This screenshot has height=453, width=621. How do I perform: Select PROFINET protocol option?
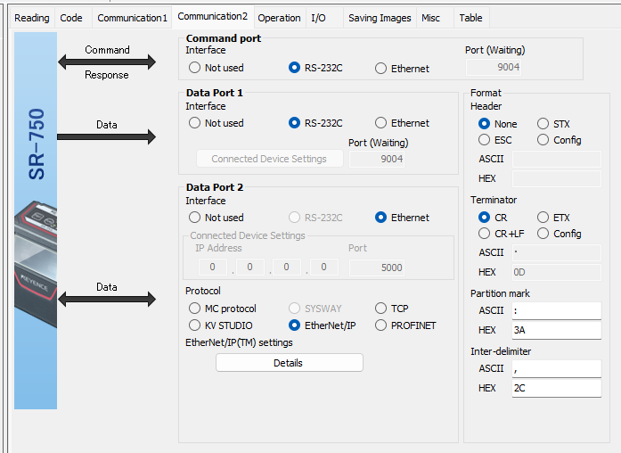(405, 325)
